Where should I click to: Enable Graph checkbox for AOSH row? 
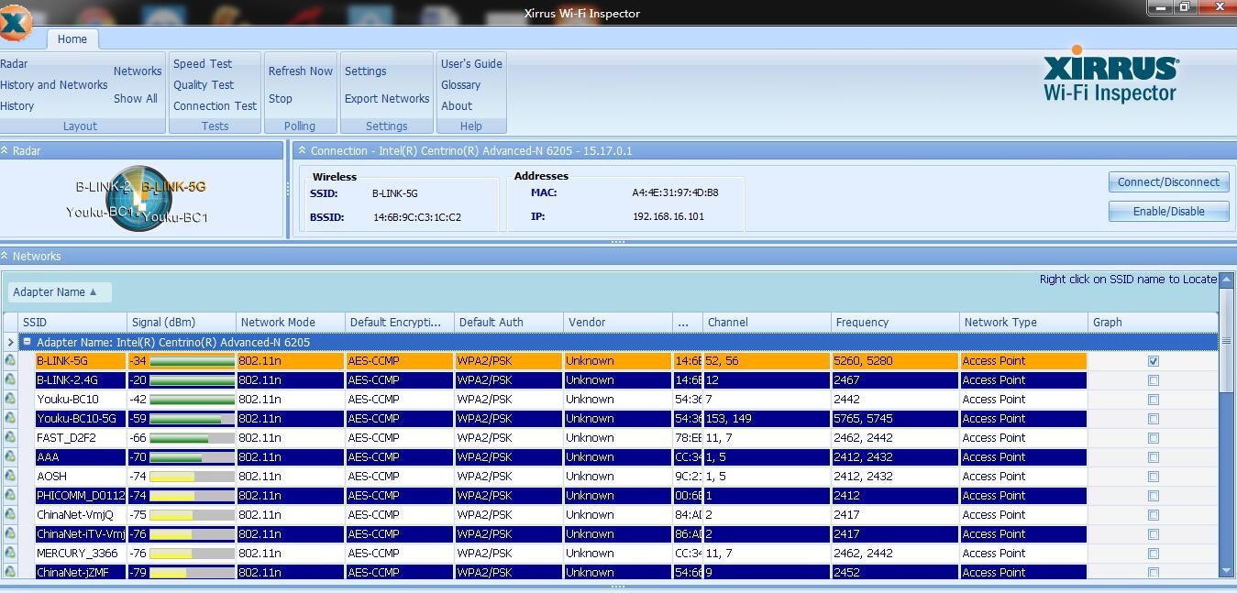[1154, 477]
